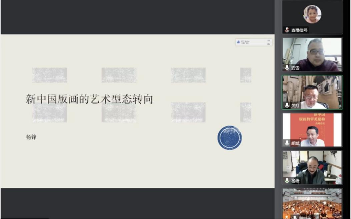Click the slide title 新中国版画的艺术型态转向
This screenshot has width=351, height=219.
[x=89, y=99]
